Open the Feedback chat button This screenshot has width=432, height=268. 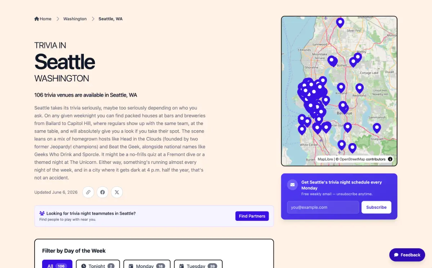(407, 255)
